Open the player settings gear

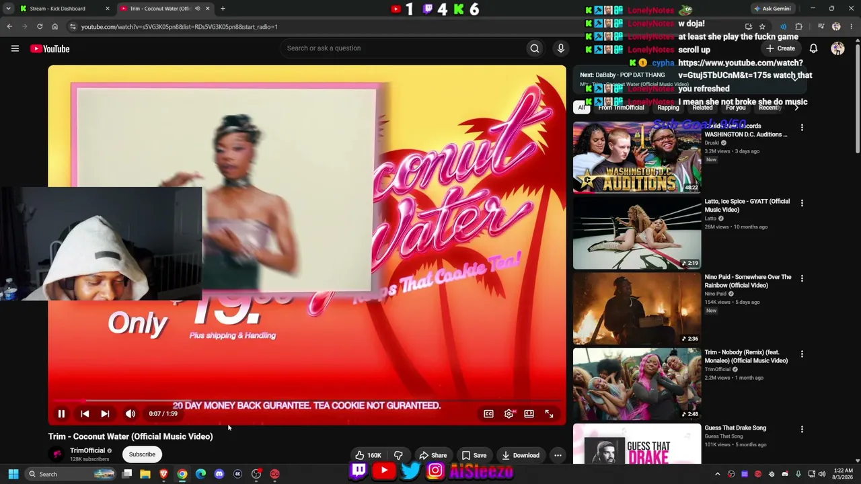[x=509, y=414]
